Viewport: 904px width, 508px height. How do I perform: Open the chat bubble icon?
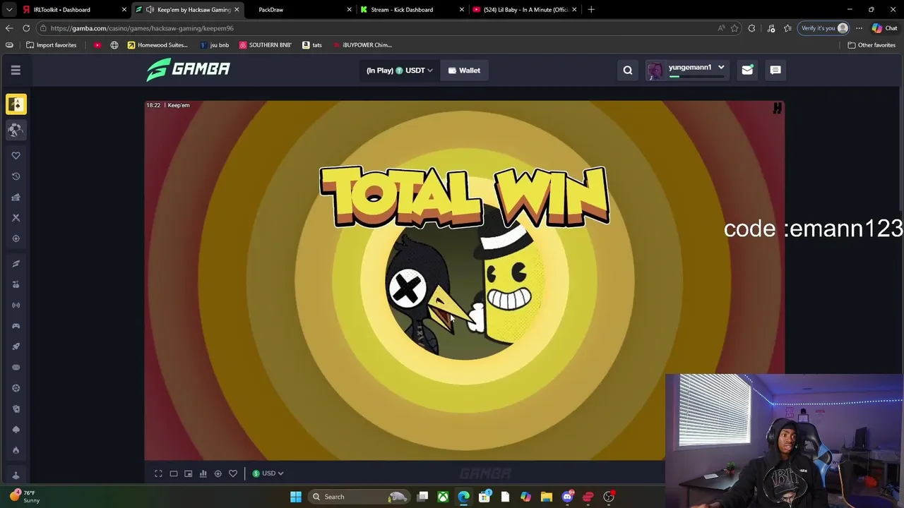click(x=775, y=70)
